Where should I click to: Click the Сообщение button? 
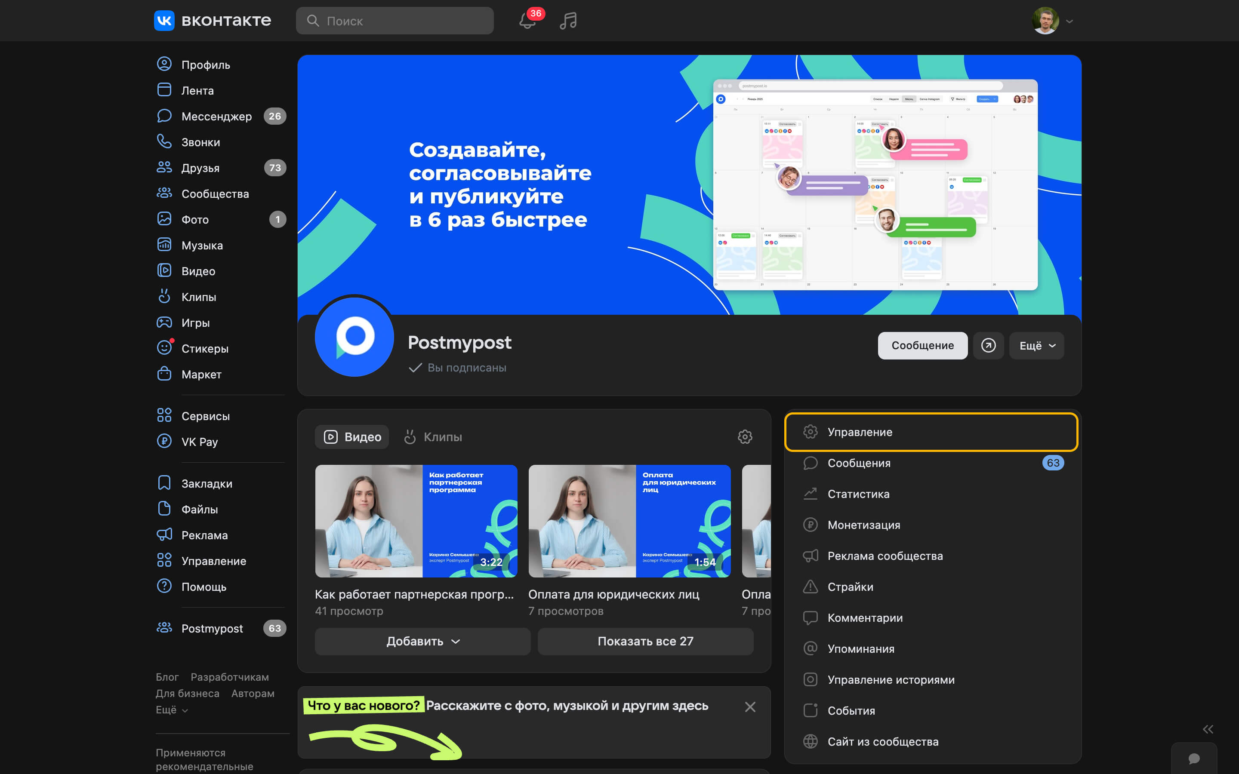coord(922,346)
